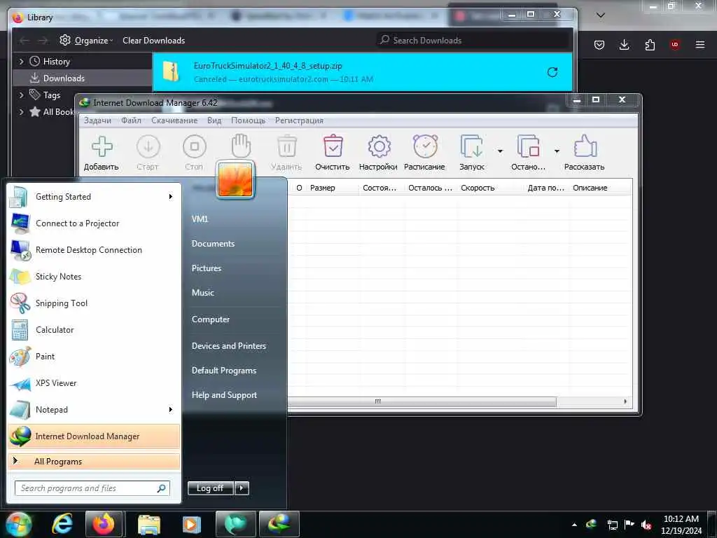Expand the Getting Started submenu arrow
Image resolution: width=717 pixels, height=538 pixels.
(171, 197)
